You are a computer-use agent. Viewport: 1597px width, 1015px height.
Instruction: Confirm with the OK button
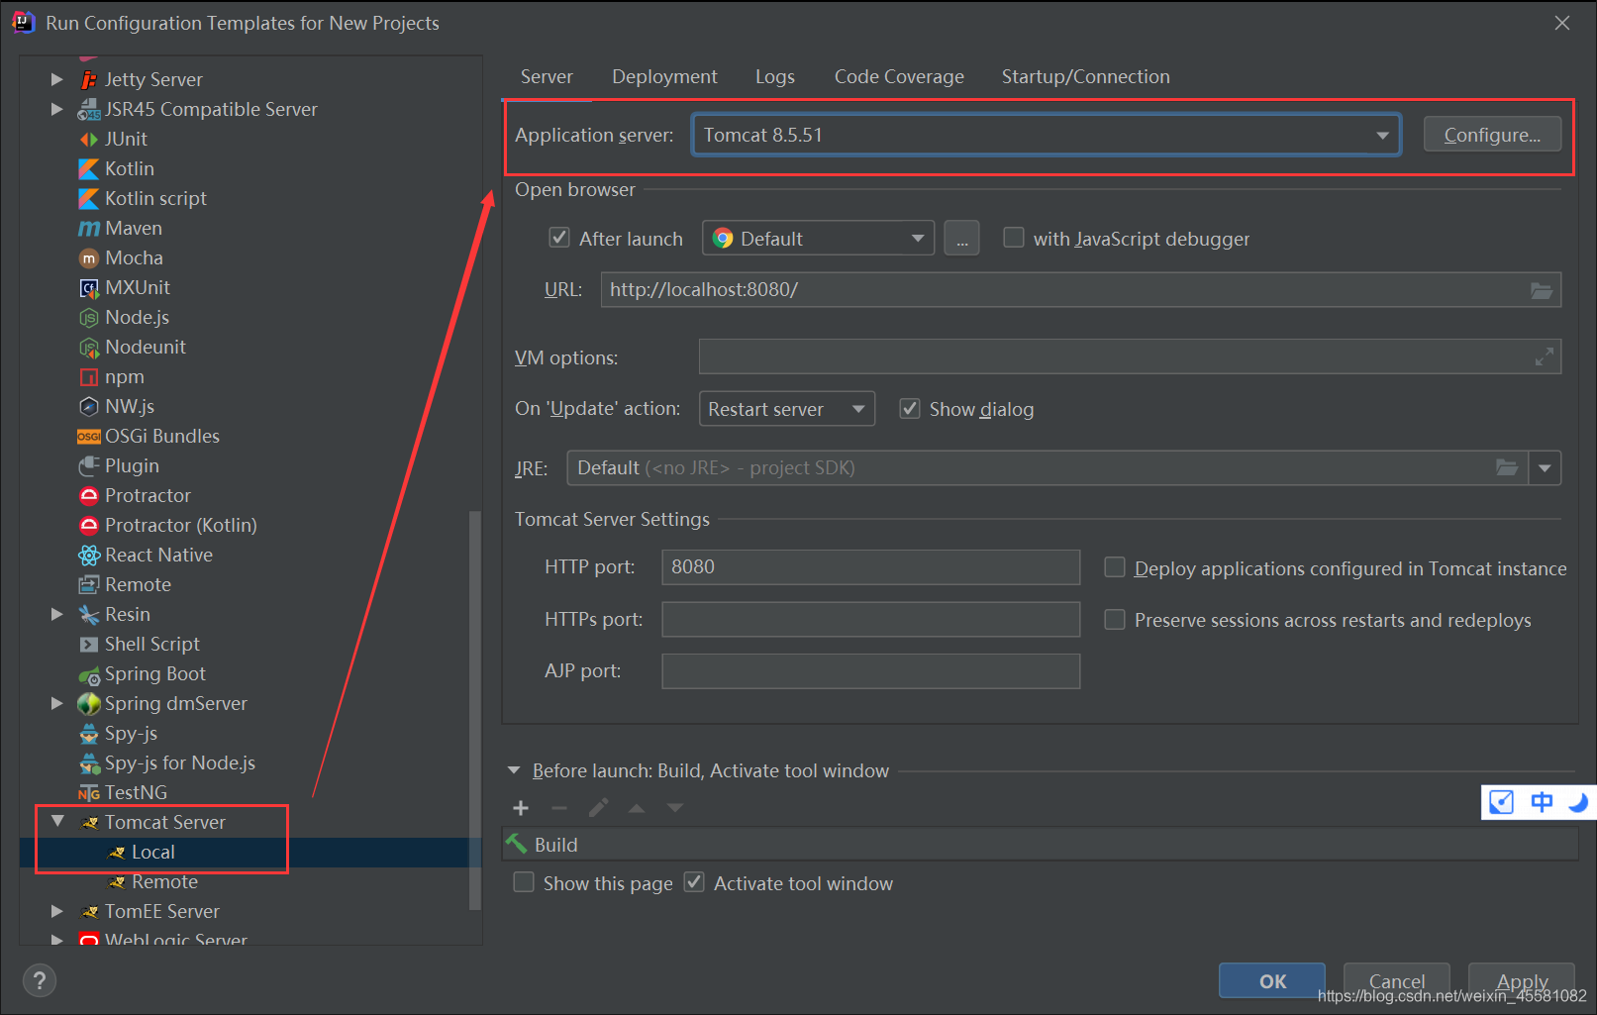(1272, 980)
